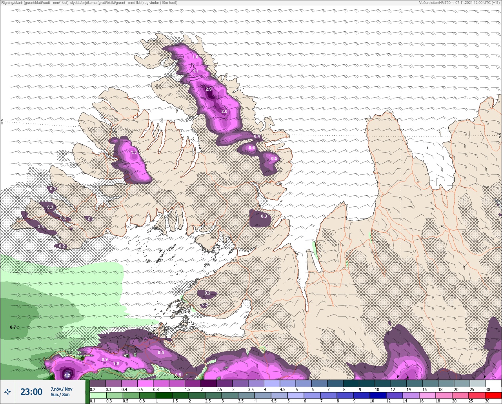
Task: Select the 23:00 forecast time display
Action: 31,392
